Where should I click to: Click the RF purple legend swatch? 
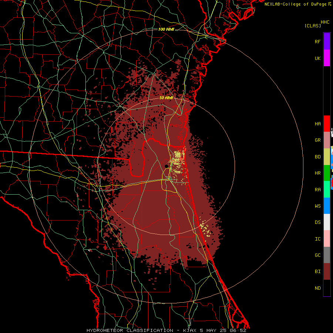pyautogui.click(x=327, y=41)
